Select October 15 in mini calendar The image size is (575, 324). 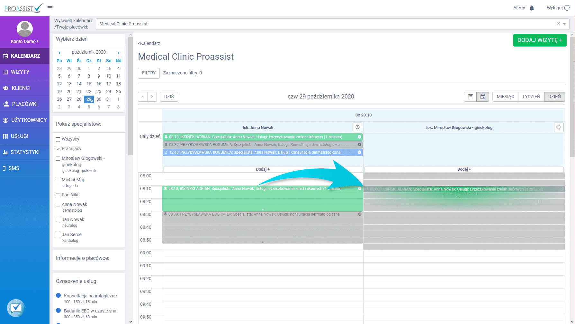(89, 84)
